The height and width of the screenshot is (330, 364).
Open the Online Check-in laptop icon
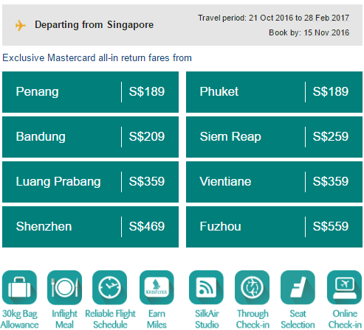[344, 287]
